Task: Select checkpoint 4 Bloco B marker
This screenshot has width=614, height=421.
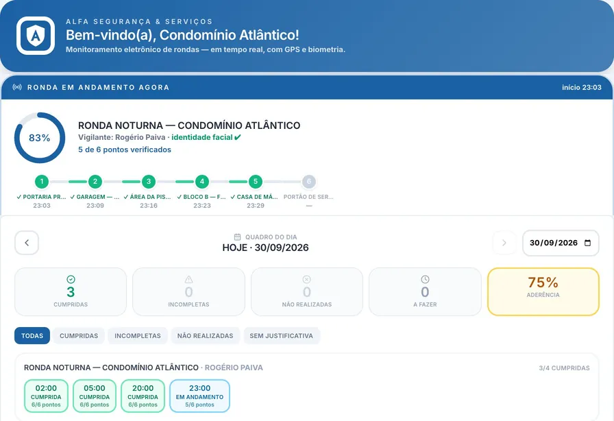Action: (202, 182)
